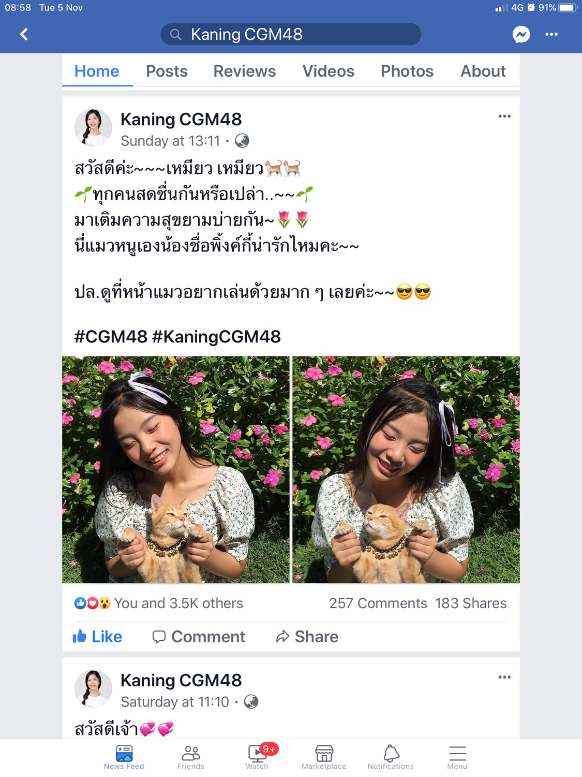Open Friends in the bottom bar
582x777 pixels.
[x=191, y=757]
